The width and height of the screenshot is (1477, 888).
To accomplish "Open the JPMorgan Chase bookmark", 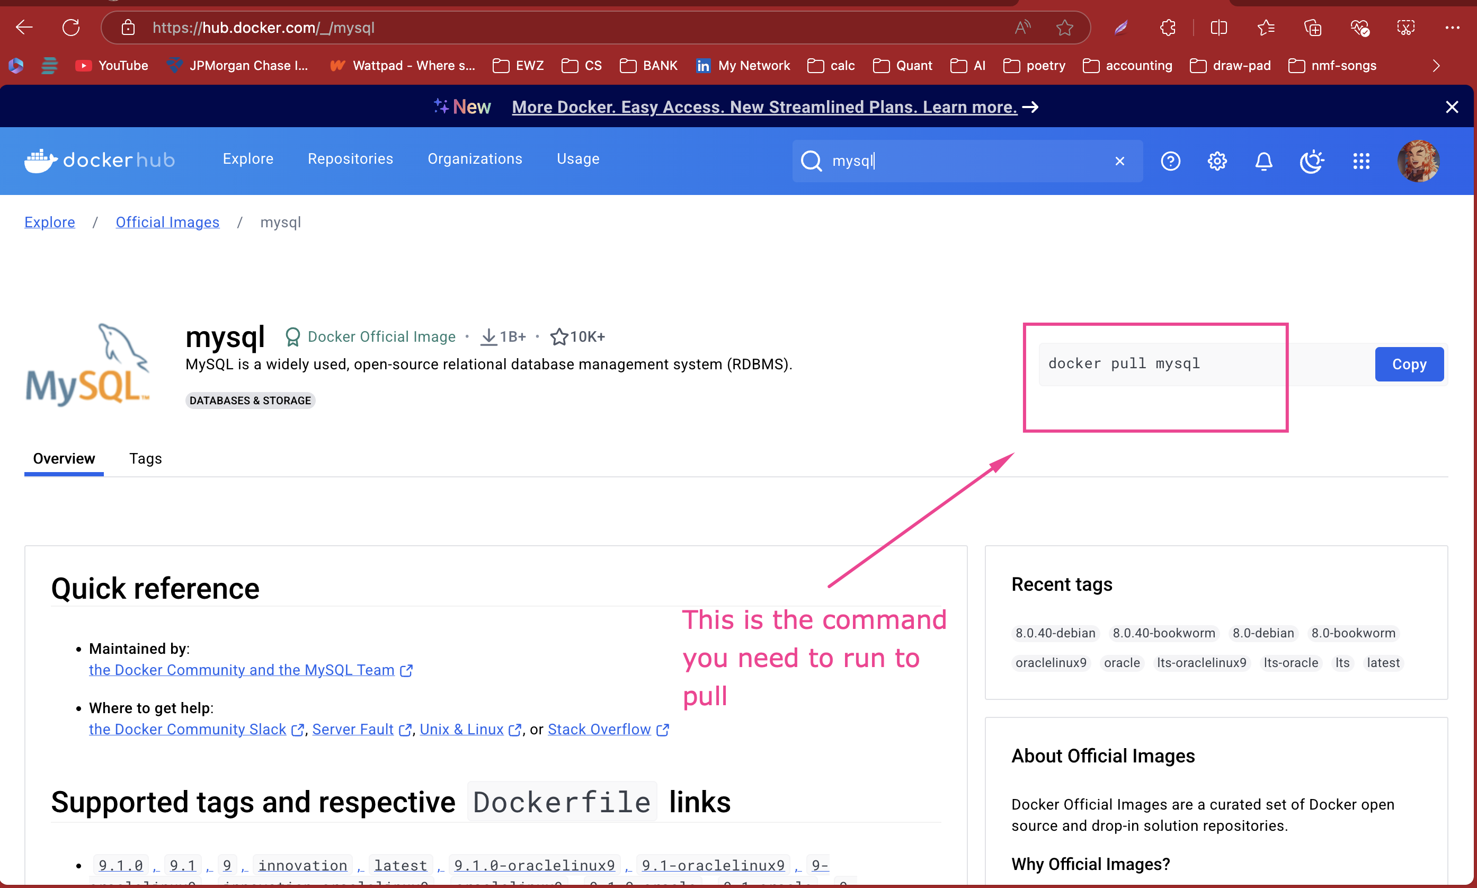I will 237,65.
